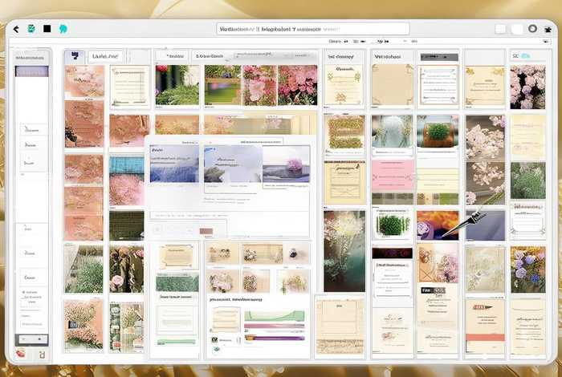Click the back arrow in top toolbar
Screen dimensions: 562x377
(x=15, y=29)
